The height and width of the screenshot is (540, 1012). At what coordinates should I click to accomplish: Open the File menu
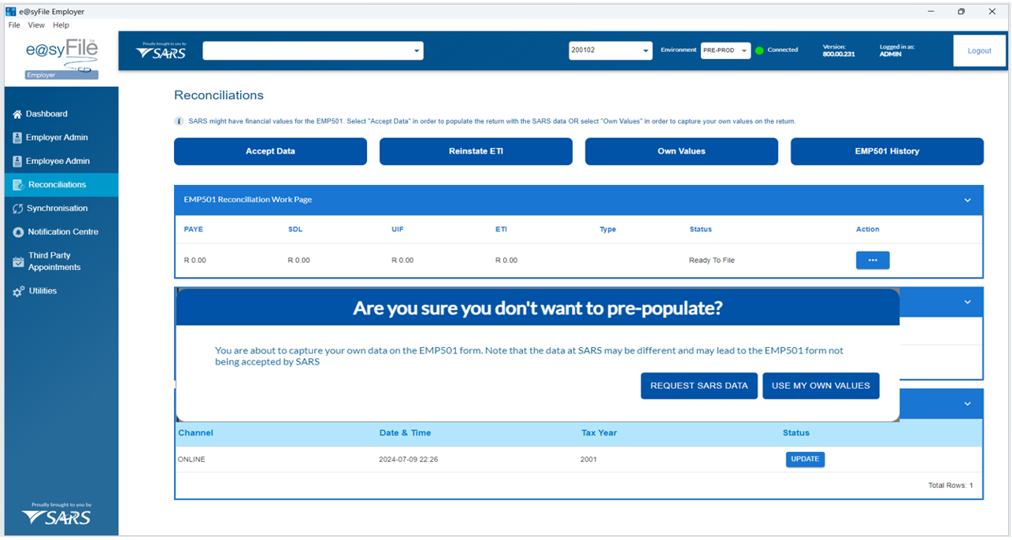[14, 25]
